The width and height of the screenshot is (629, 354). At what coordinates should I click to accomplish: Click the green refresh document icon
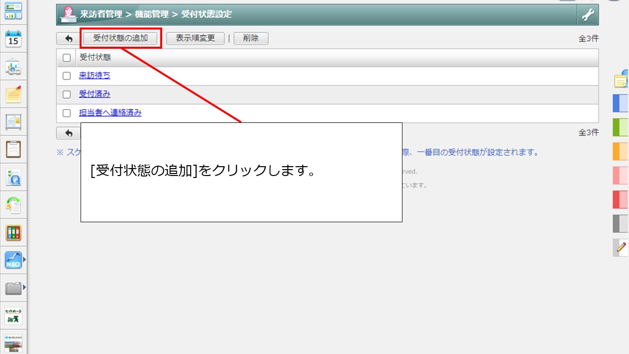click(13, 205)
